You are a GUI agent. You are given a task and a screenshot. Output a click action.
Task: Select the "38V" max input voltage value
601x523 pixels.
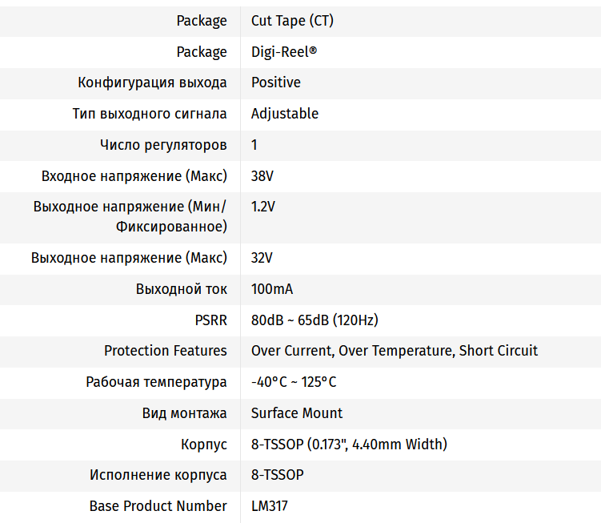tap(262, 176)
